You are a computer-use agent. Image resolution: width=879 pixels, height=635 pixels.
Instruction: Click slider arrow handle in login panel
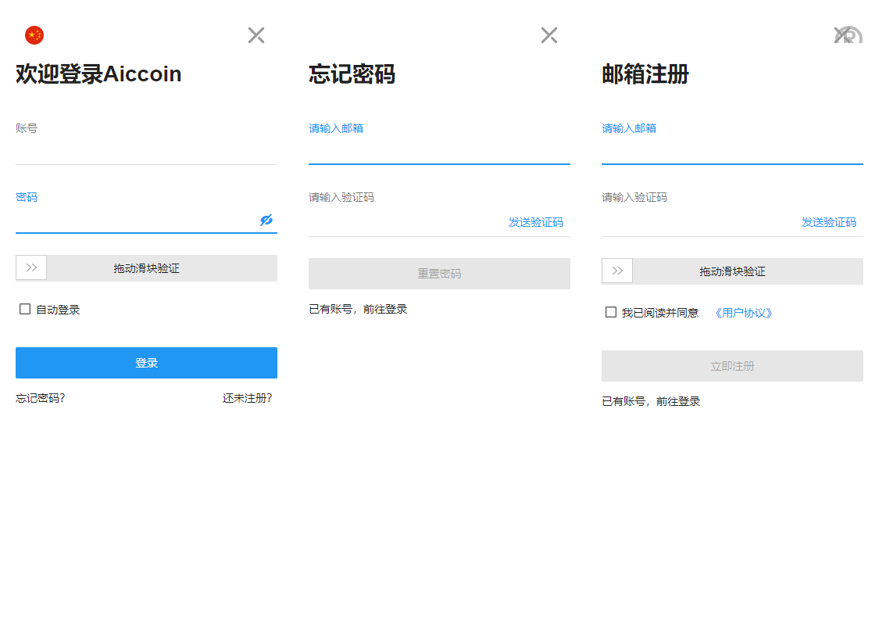coord(31,267)
